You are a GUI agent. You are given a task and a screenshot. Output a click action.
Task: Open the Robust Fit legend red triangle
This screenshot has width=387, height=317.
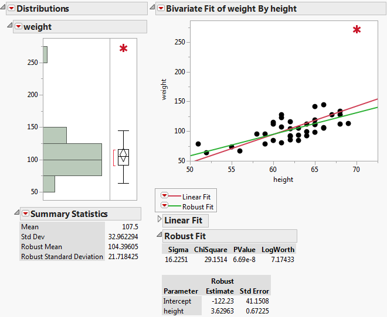coord(165,206)
